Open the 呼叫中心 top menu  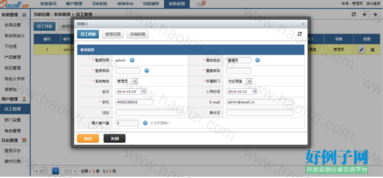click(126, 4)
